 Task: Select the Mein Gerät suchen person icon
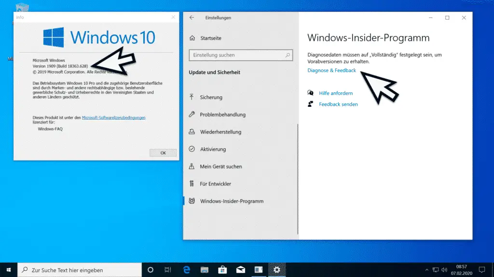[x=192, y=166]
